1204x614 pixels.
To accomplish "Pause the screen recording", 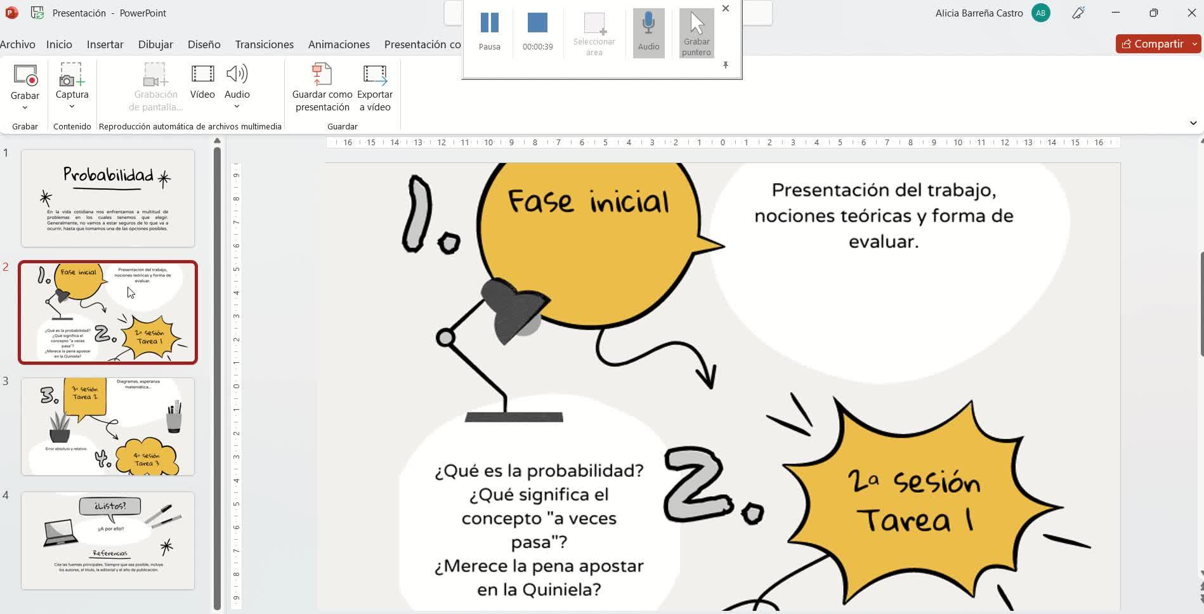I will [489, 32].
